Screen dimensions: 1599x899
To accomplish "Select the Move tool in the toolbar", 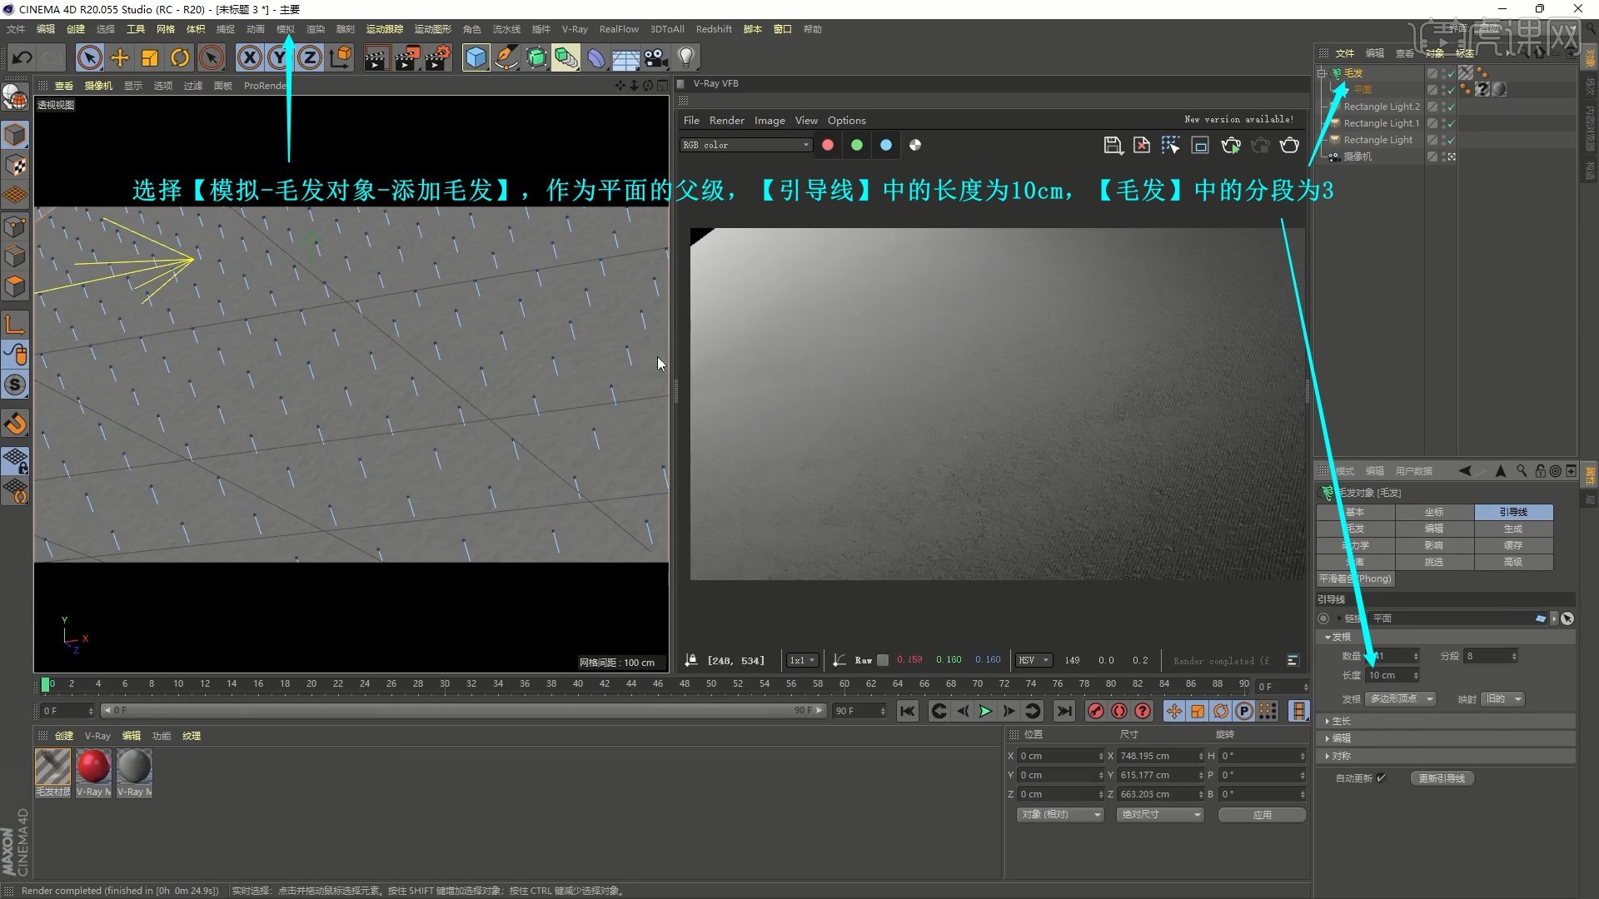I will point(119,57).
